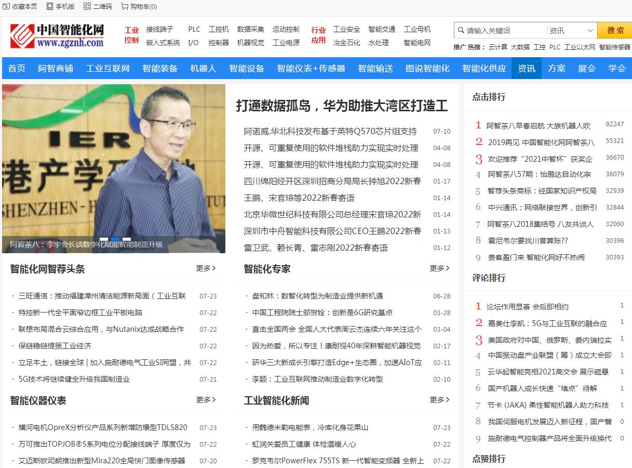Image resolution: width=632 pixels, height=468 pixels.
Task: Click the 智能电网 category link
Action: click(x=418, y=43)
